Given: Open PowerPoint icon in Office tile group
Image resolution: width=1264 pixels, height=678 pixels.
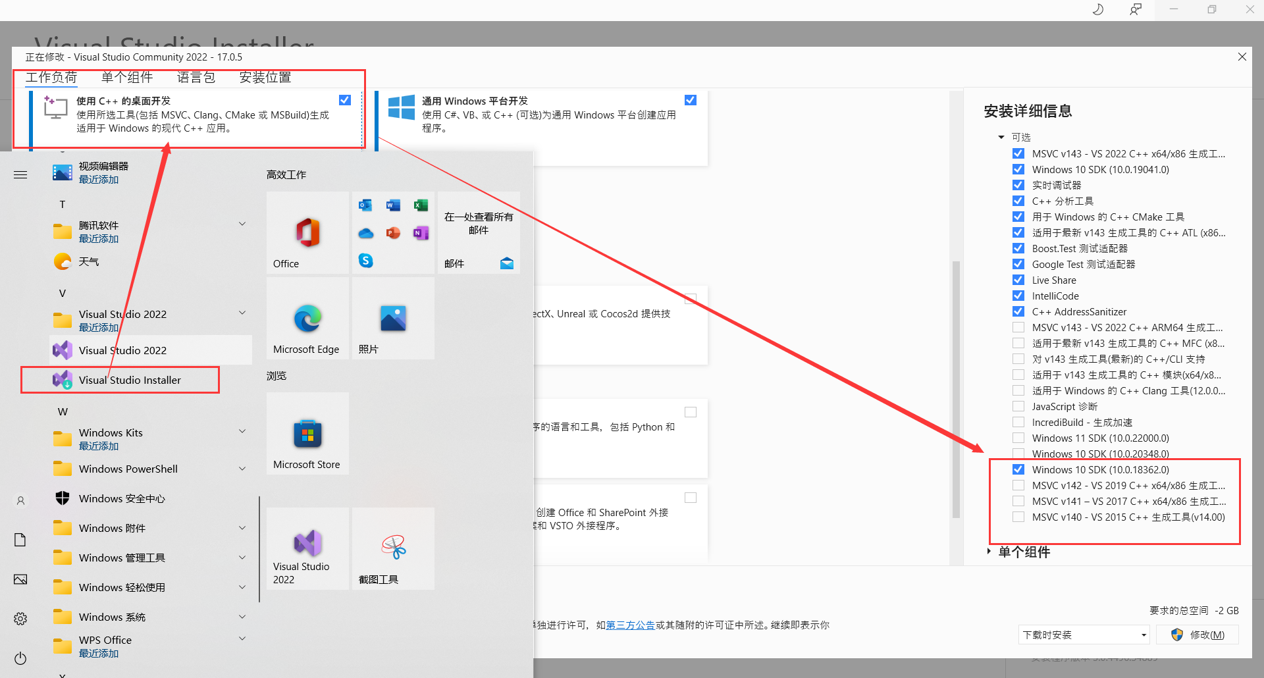Looking at the screenshot, I should (x=393, y=233).
